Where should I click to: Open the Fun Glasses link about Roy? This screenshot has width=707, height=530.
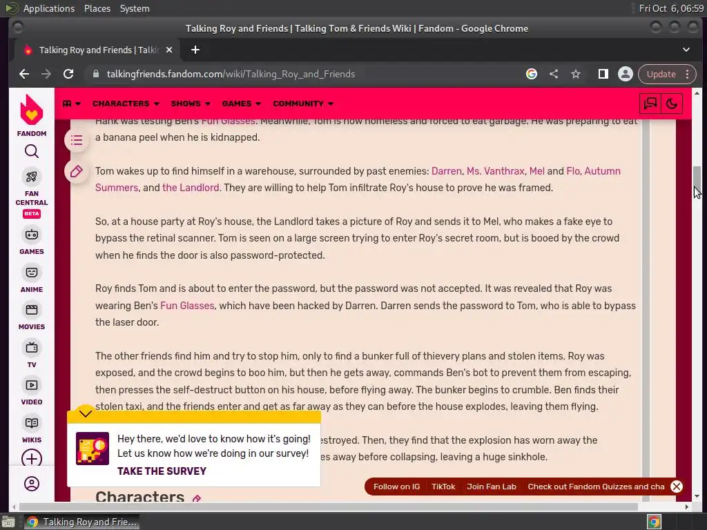187,306
